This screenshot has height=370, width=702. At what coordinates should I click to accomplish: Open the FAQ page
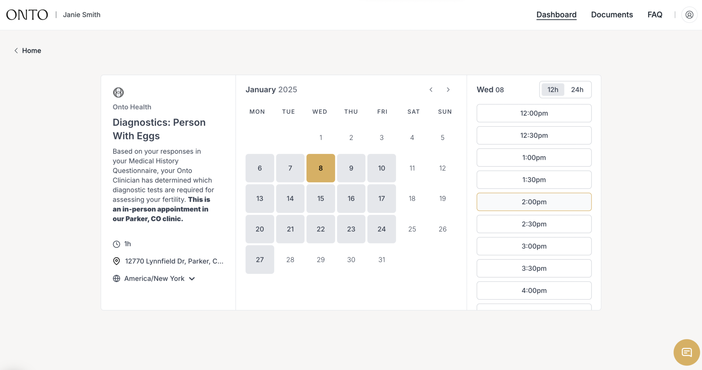pos(655,14)
